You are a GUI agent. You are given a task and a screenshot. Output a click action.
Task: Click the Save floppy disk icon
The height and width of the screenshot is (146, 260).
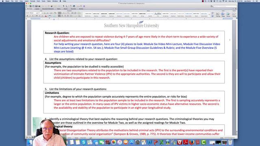[36, 6]
